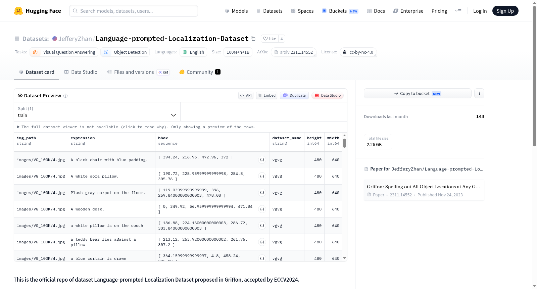
Task: Click the search models input field
Action: pos(134,11)
